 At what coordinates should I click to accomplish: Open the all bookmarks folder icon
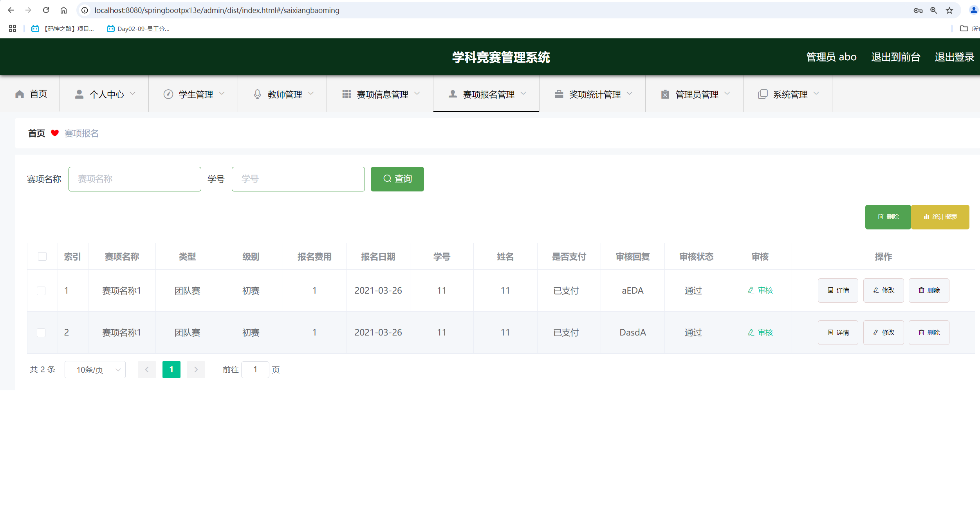pyautogui.click(x=964, y=29)
